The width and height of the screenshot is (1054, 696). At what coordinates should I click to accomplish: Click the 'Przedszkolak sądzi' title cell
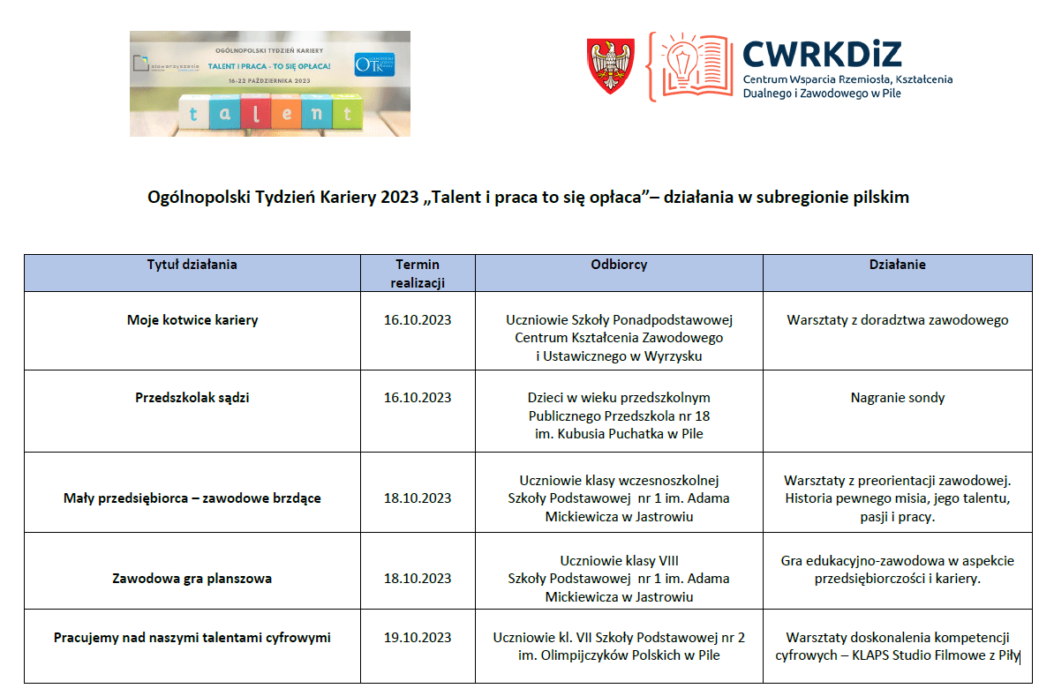pyautogui.click(x=192, y=398)
